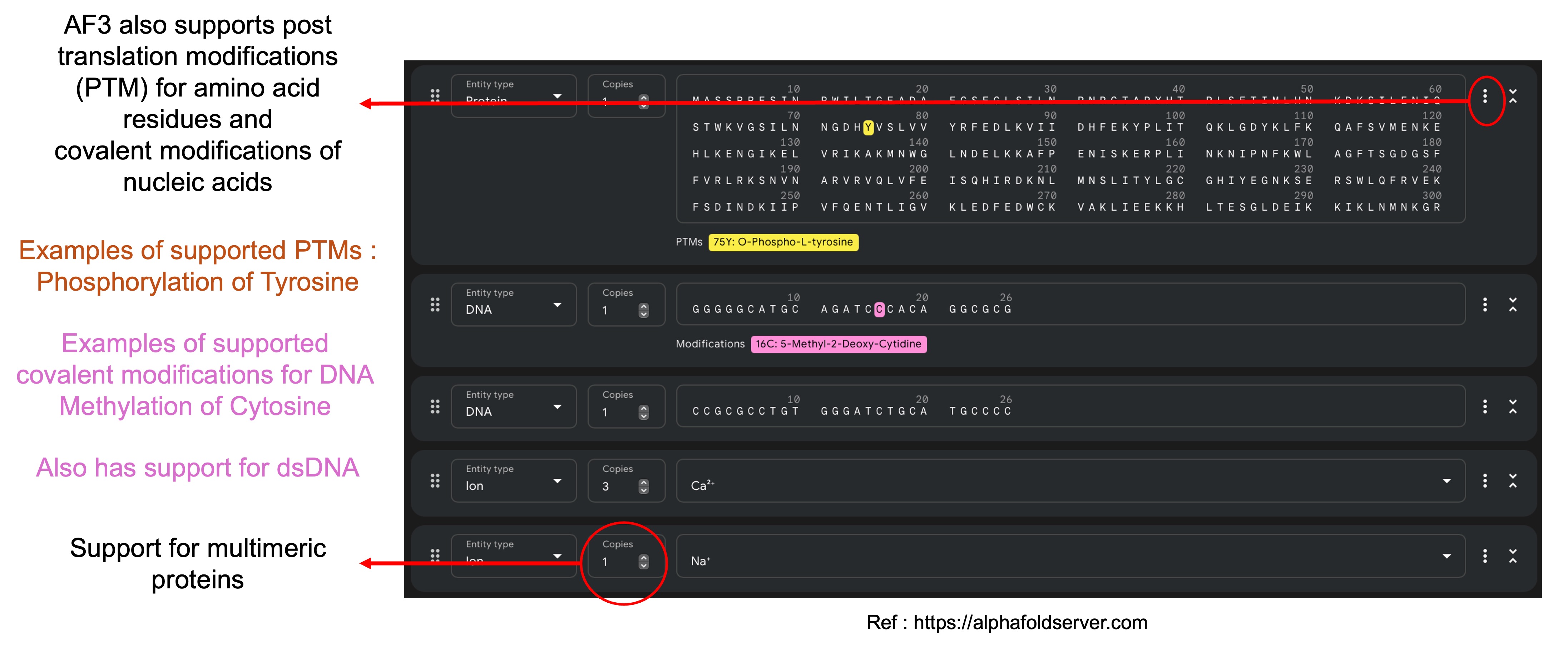Viewport: 1543px width, 647px height.
Task: Open three-dot menu for Protein entity row
Action: pyautogui.click(x=1484, y=97)
